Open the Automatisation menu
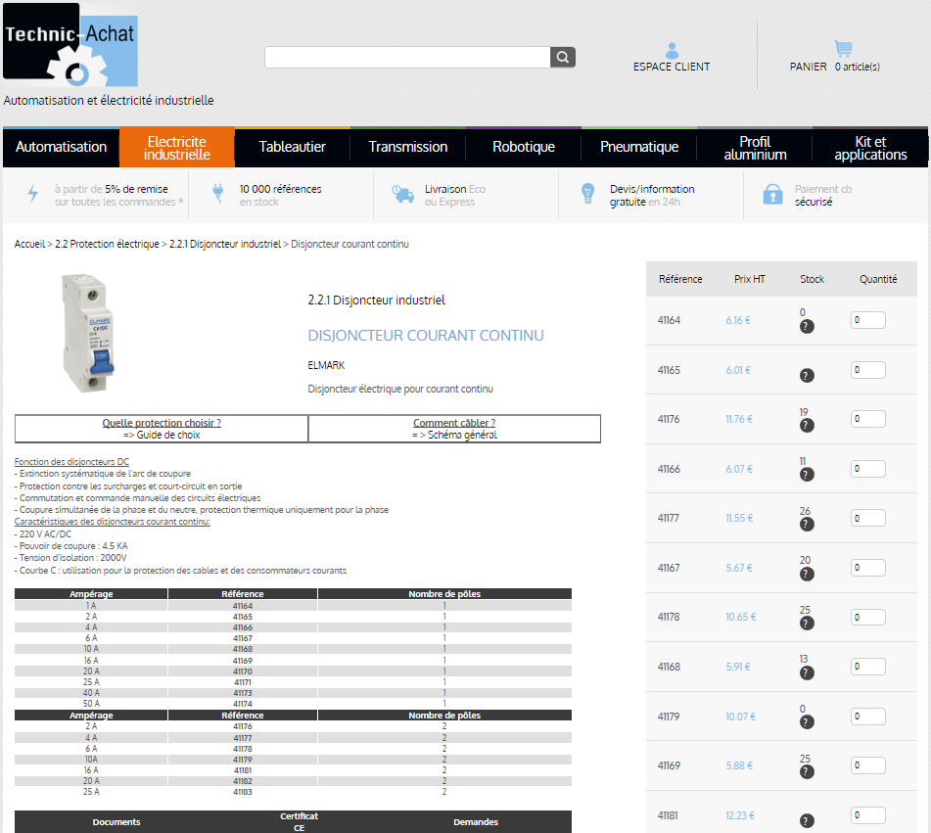This screenshot has height=833, width=931. pyautogui.click(x=62, y=147)
